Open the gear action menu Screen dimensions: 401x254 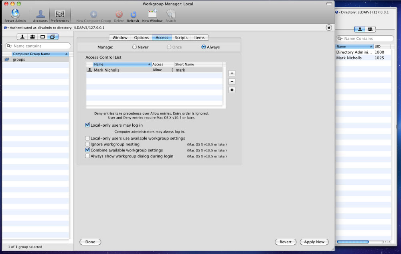[x=232, y=90]
